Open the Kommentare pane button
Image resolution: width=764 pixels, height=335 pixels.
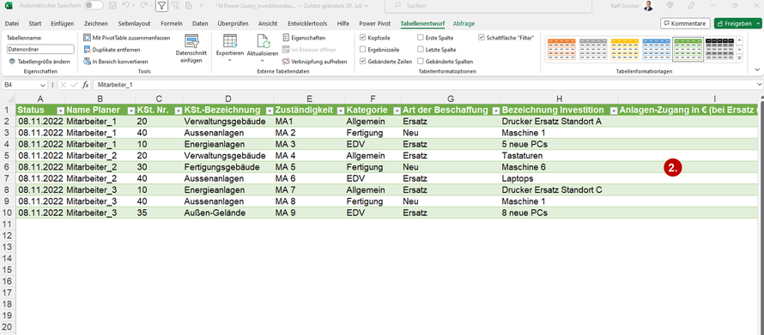tap(685, 23)
